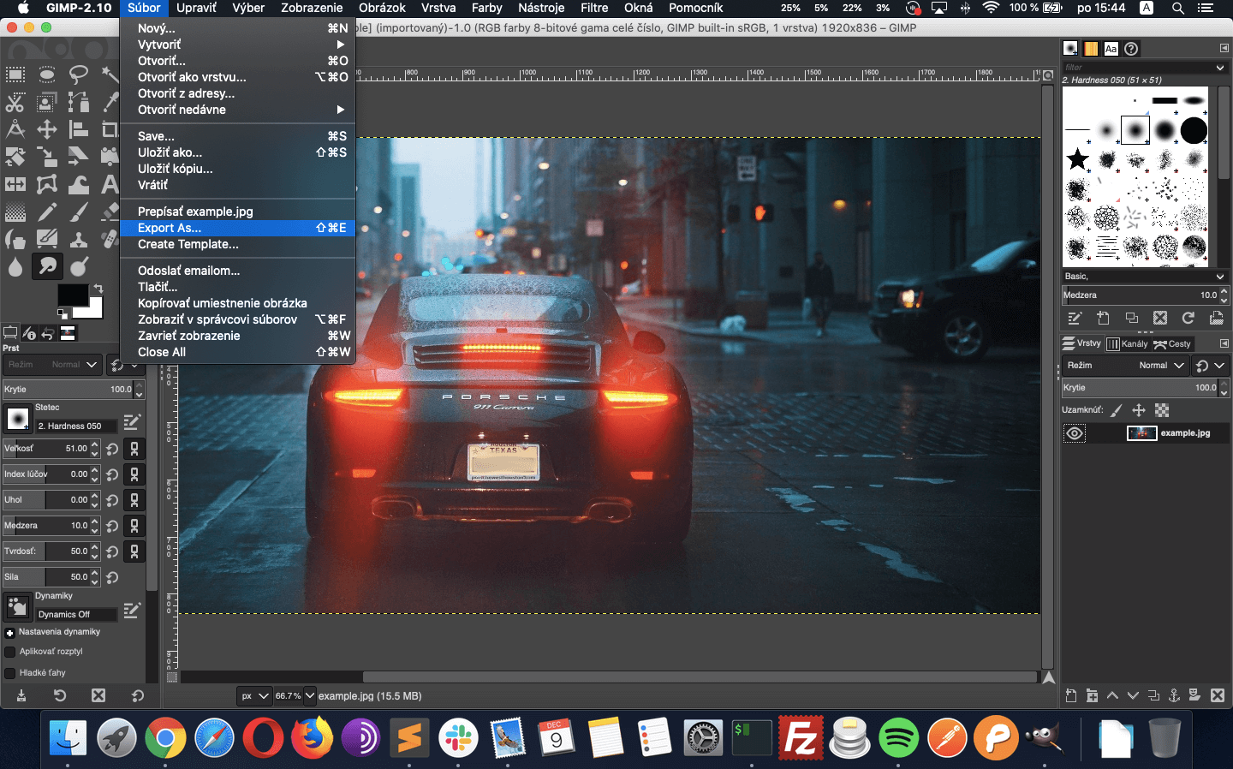Select the Cage Transform tool

pos(47,184)
